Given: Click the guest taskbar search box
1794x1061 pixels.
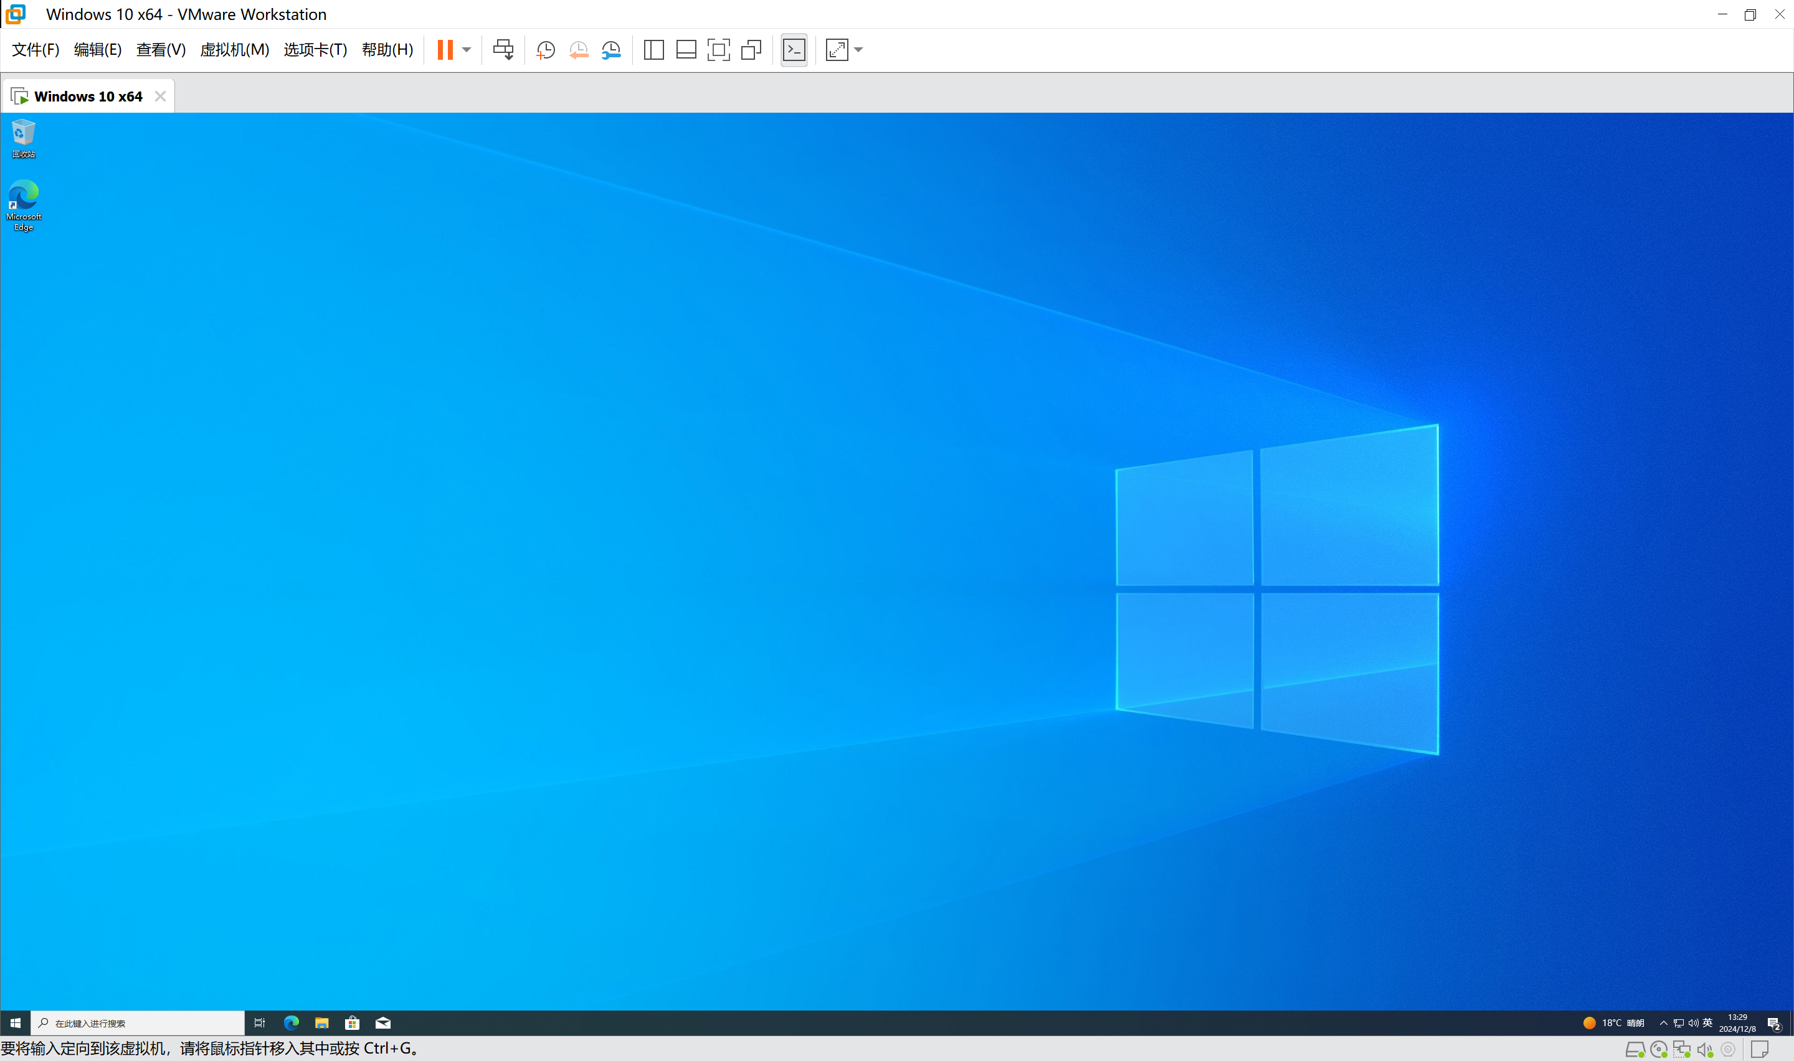Looking at the screenshot, I should click(x=138, y=1022).
